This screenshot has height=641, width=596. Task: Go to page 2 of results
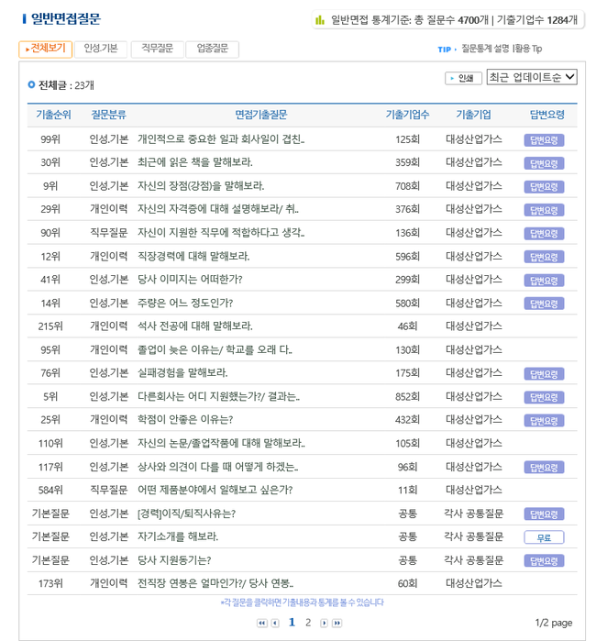tap(308, 623)
